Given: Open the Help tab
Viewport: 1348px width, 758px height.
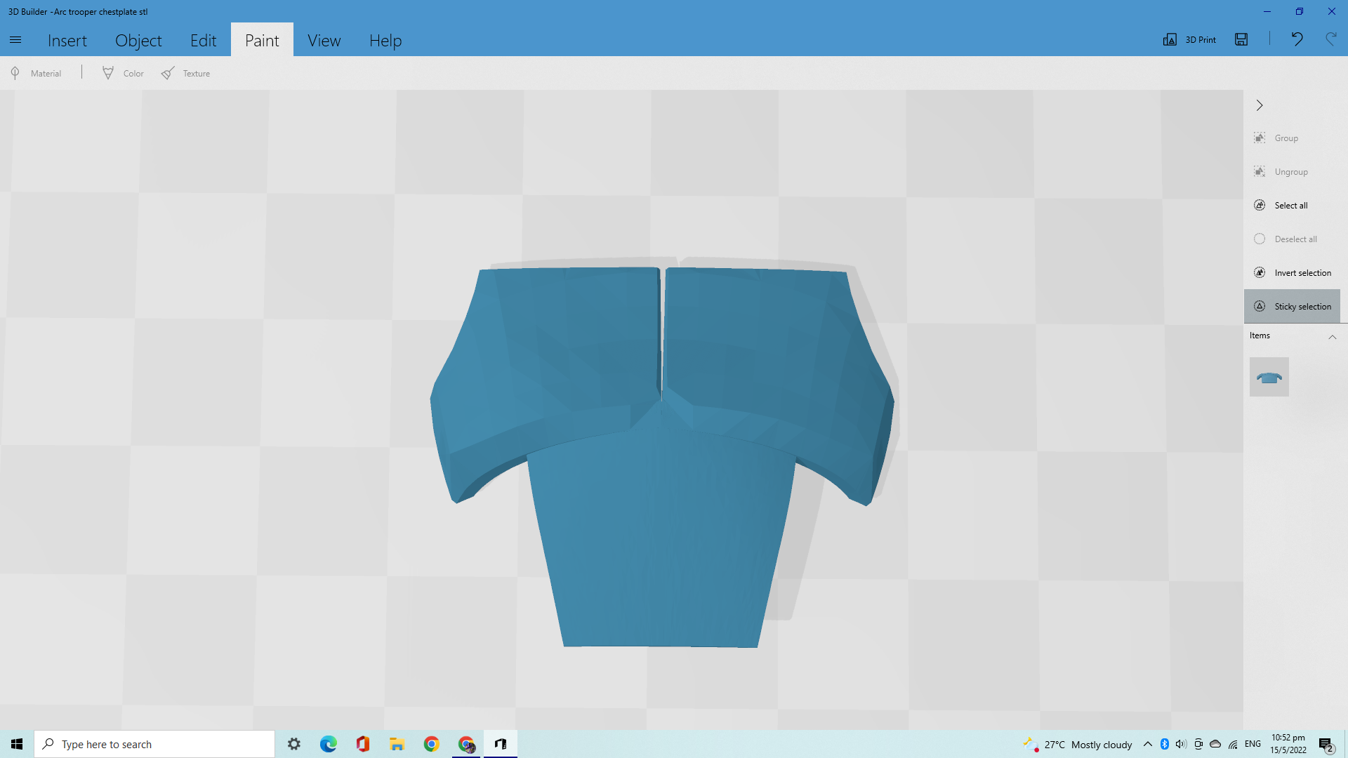Looking at the screenshot, I should [385, 40].
